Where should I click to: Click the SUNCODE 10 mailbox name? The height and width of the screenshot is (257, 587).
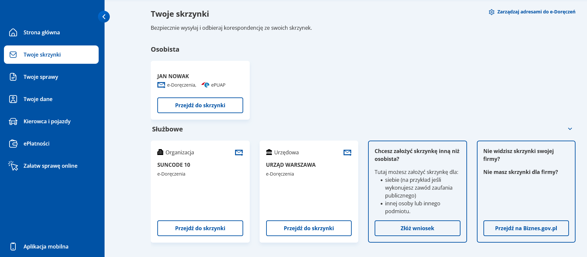coord(174,165)
